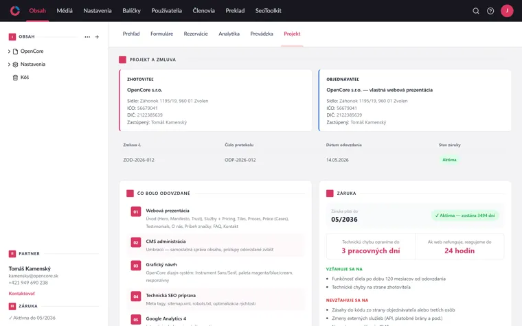Open the help question mark icon
The image size is (522, 326).
(490, 11)
